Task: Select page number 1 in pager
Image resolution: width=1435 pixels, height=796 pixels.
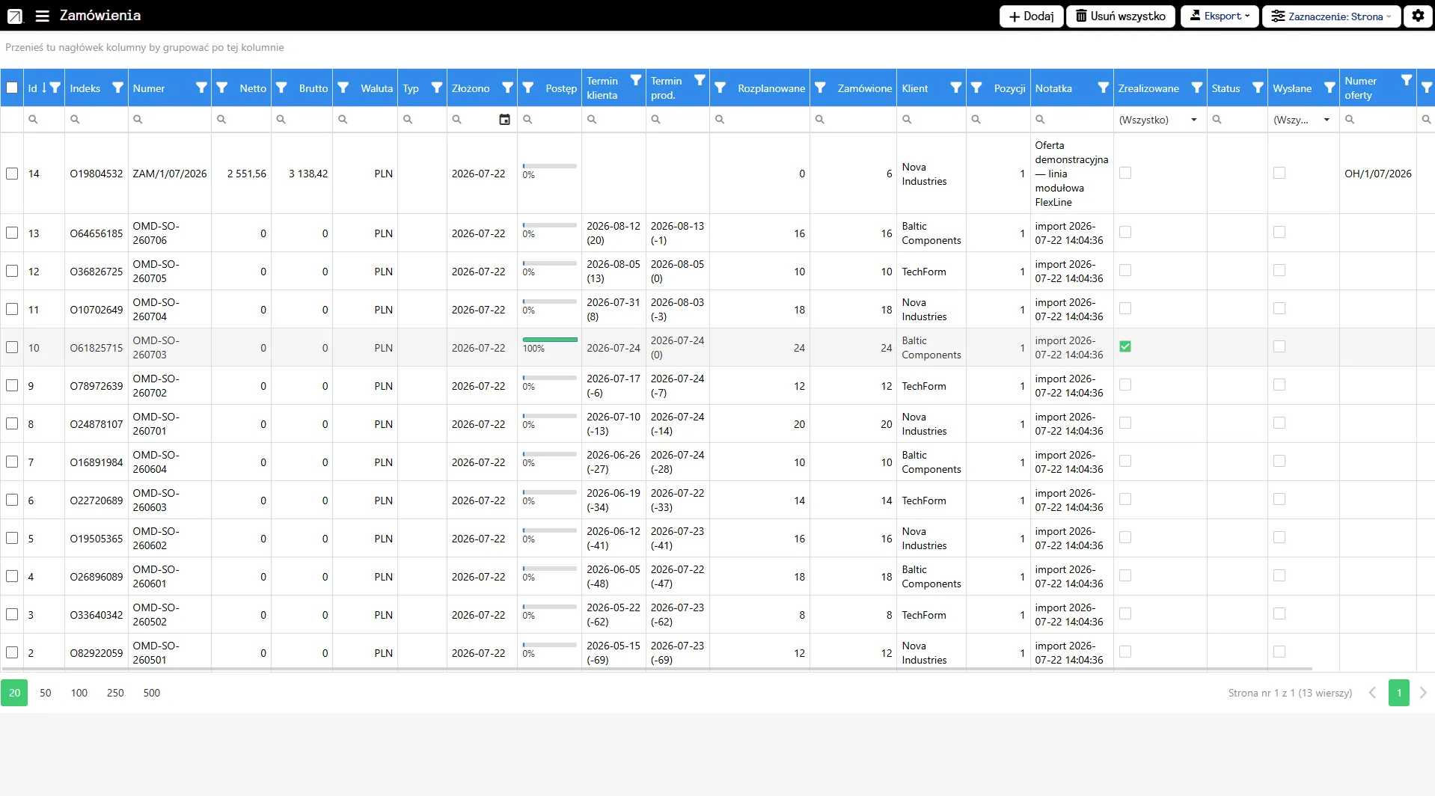Action: (x=1398, y=693)
